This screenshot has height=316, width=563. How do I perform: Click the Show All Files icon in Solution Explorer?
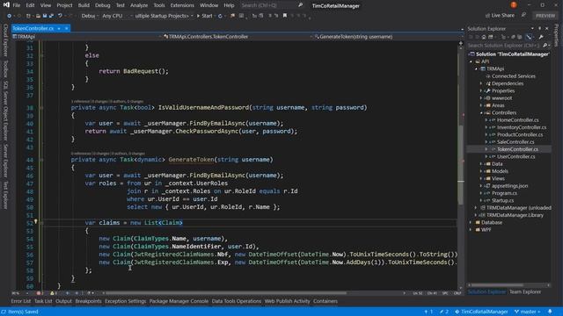[x=520, y=37]
